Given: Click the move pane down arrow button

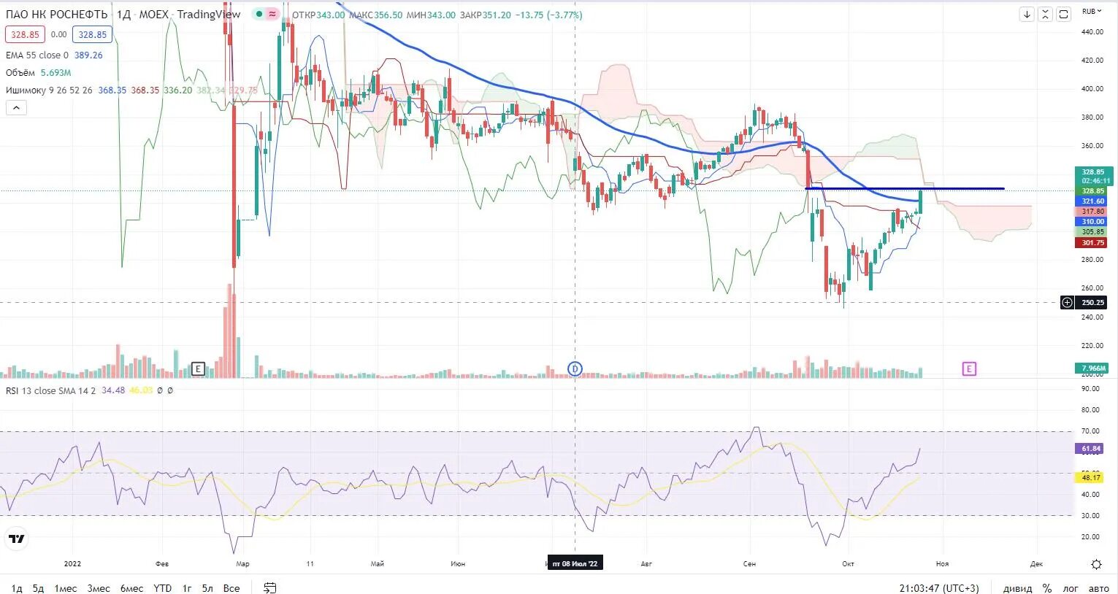Looking at the screenshot, I should click(1027, 15).
